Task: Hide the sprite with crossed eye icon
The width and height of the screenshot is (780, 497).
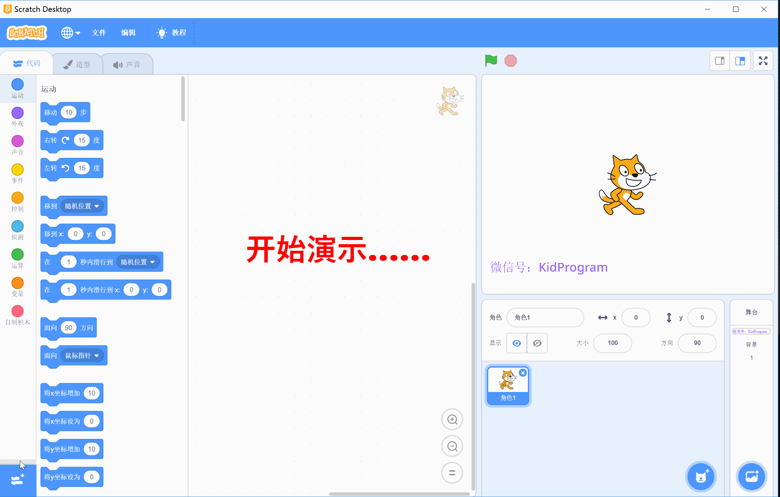Action: click(537, 343)
